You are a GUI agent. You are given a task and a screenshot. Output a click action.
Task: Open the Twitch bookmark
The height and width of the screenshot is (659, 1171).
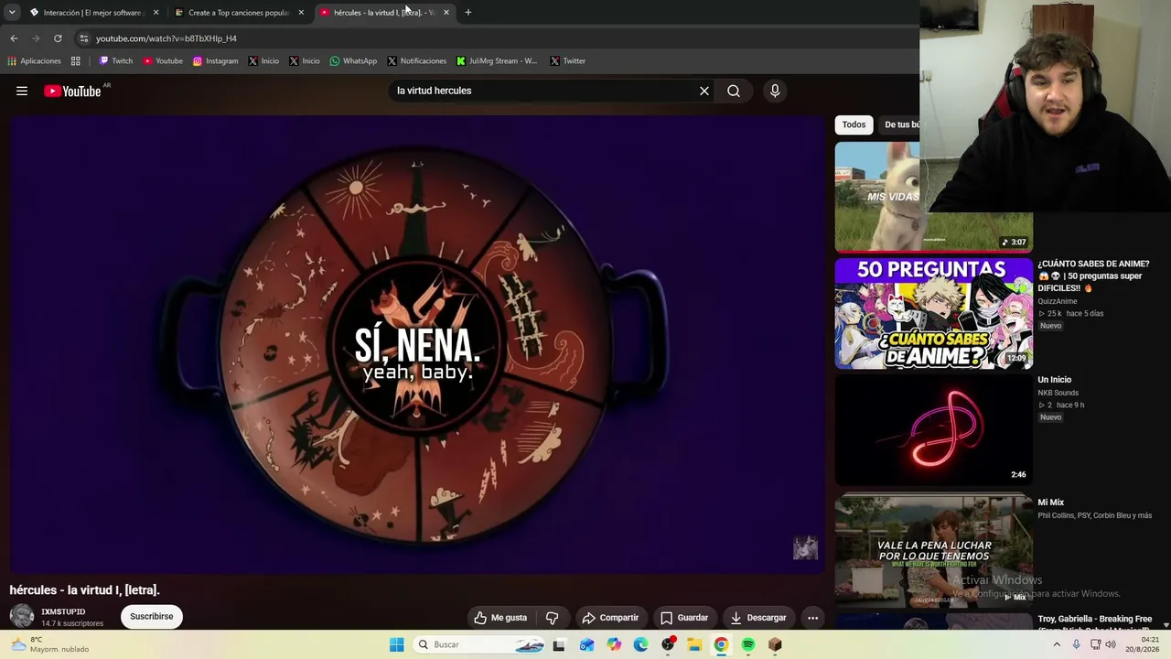pyautogui.click(x=116, y=61)
